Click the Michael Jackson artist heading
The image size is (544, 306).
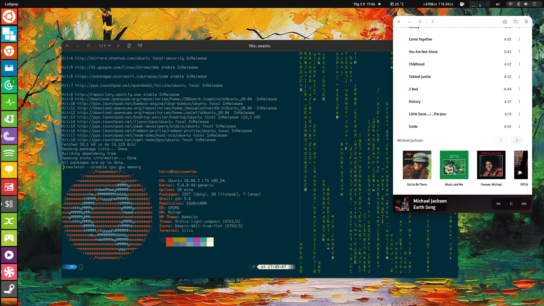[410, 141]
